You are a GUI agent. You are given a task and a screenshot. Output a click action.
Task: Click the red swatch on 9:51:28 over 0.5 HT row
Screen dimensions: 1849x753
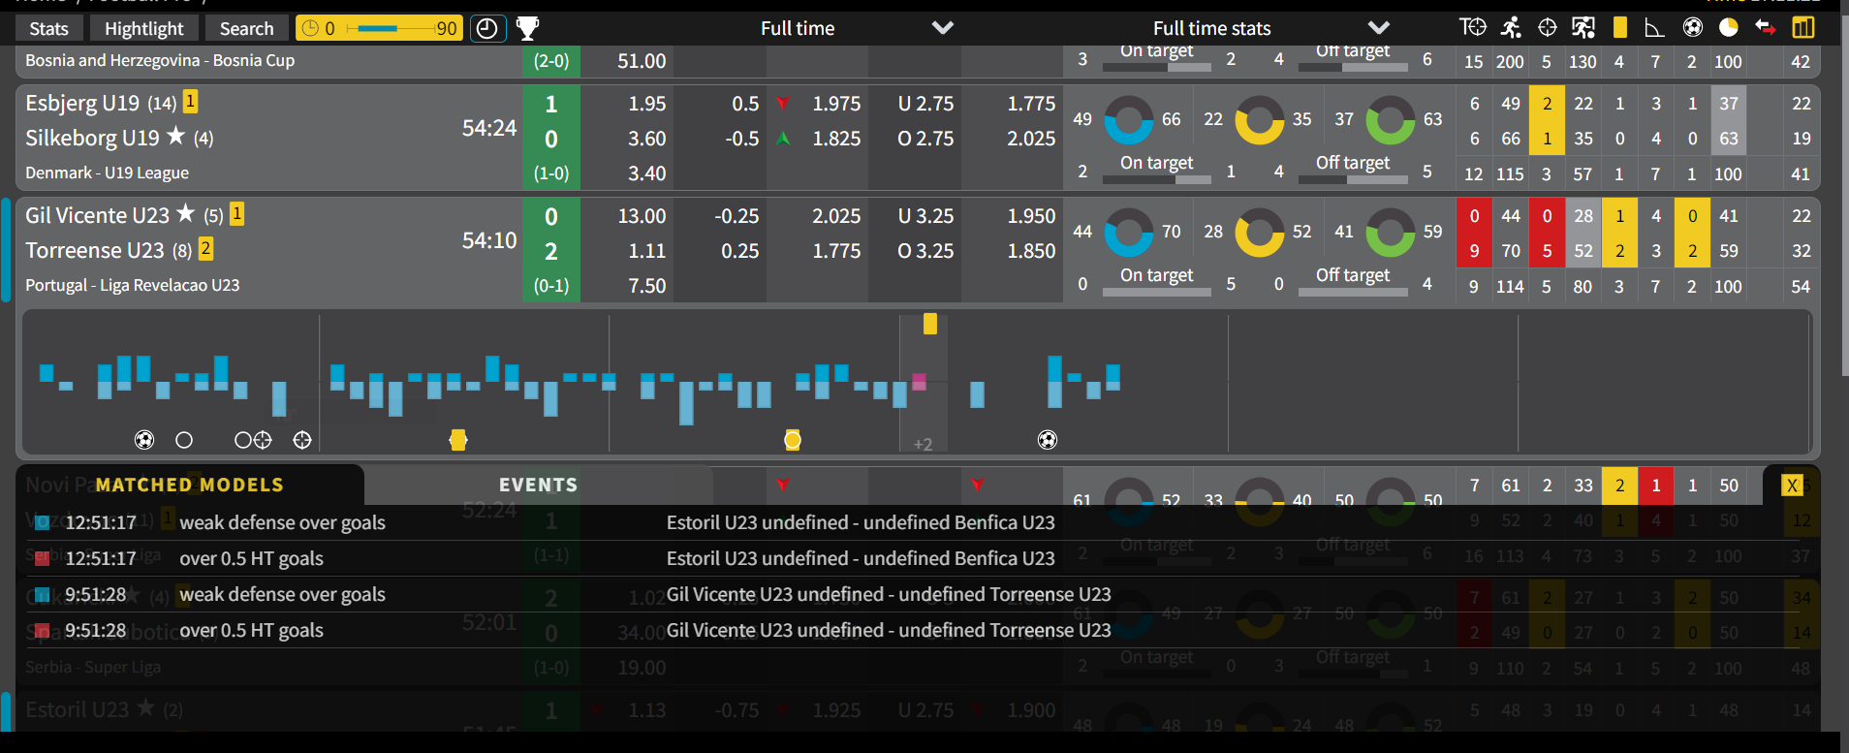42,630
